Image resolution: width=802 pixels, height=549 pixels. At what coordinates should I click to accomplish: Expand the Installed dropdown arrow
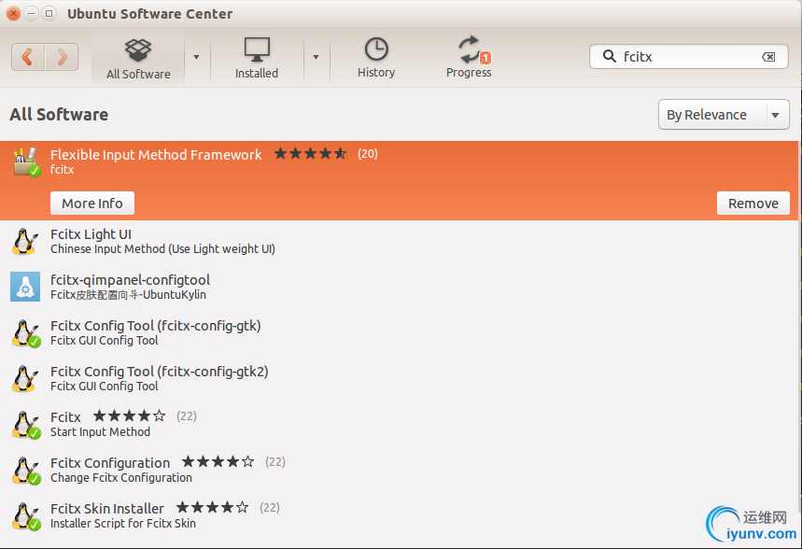click(317, 57)
